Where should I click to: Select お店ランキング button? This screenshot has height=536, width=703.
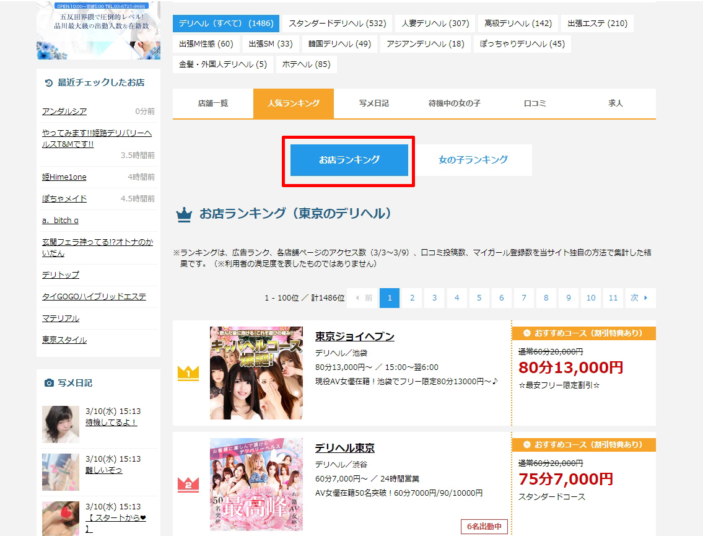tap(349, 160)
